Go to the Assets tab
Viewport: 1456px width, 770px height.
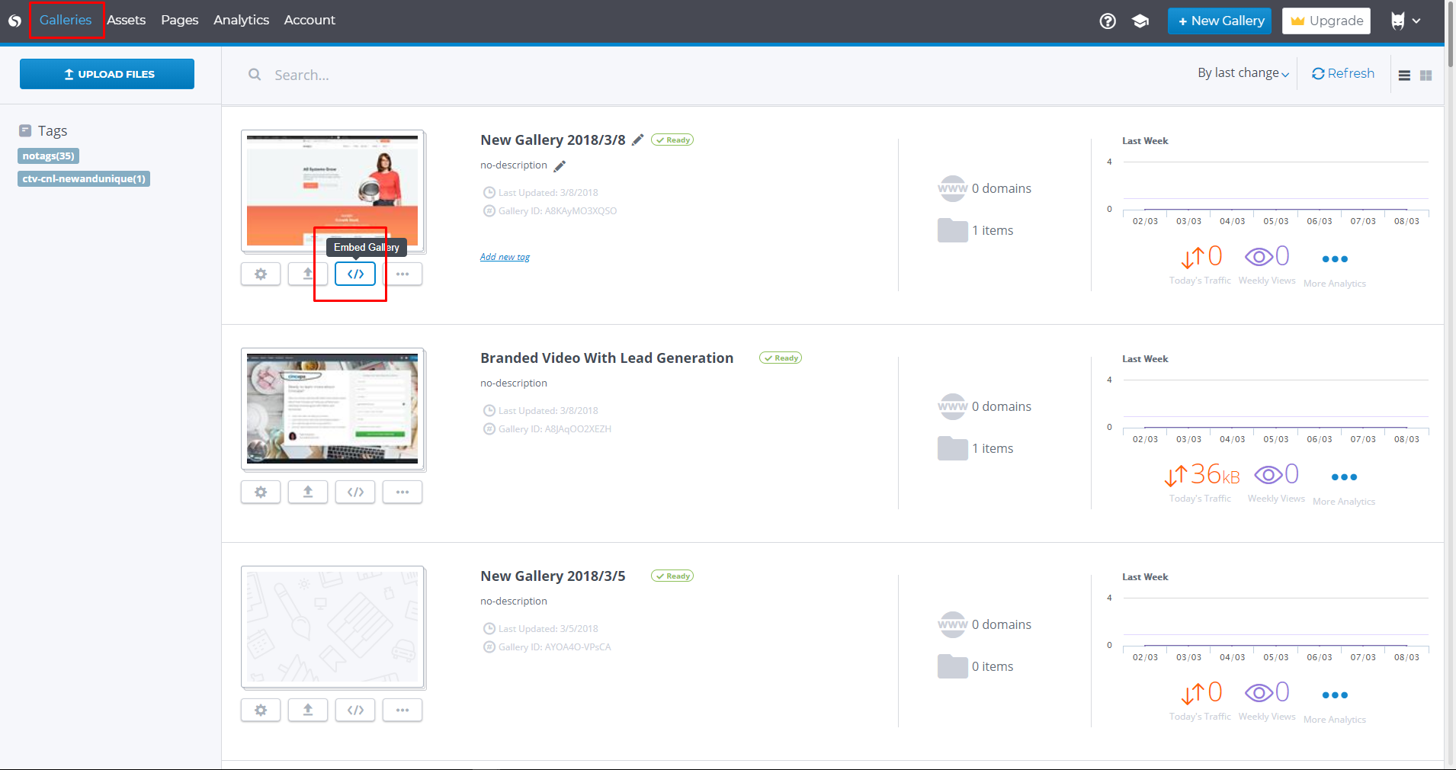[x=126, y=20]
